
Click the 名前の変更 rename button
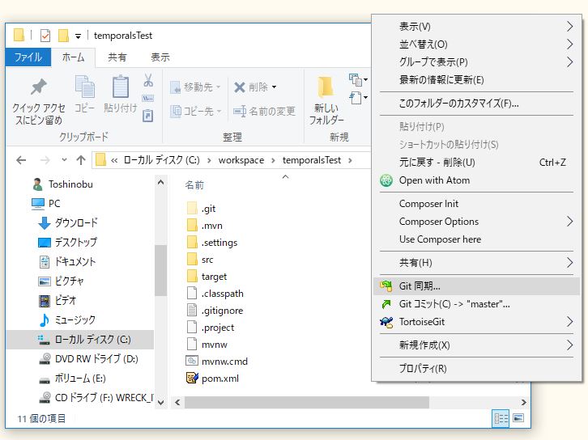coord(264,112)
